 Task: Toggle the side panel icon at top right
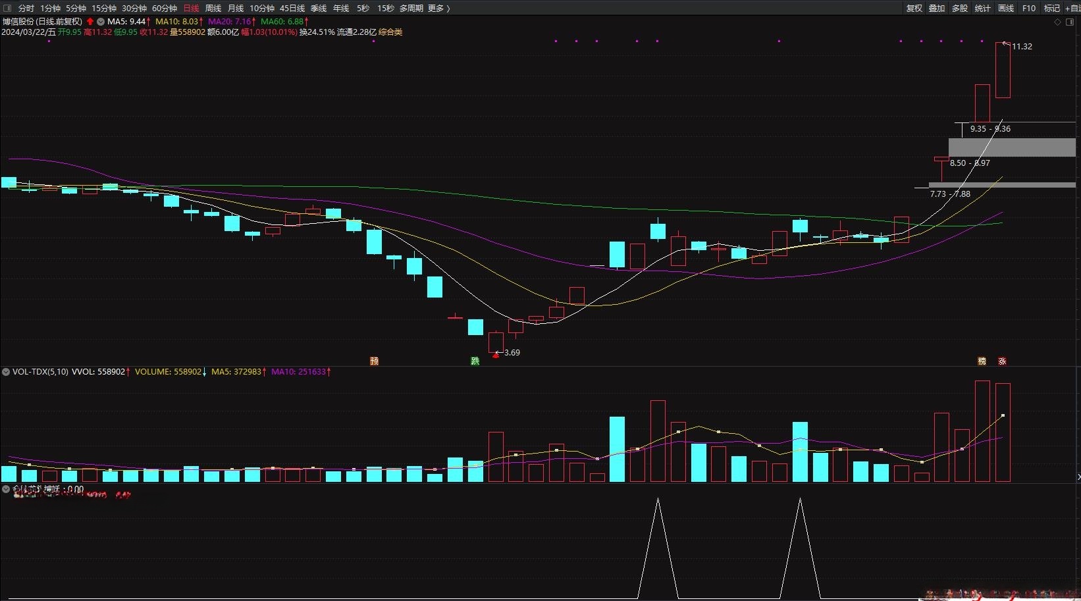pyautogui.click(x=1070, y=22)
